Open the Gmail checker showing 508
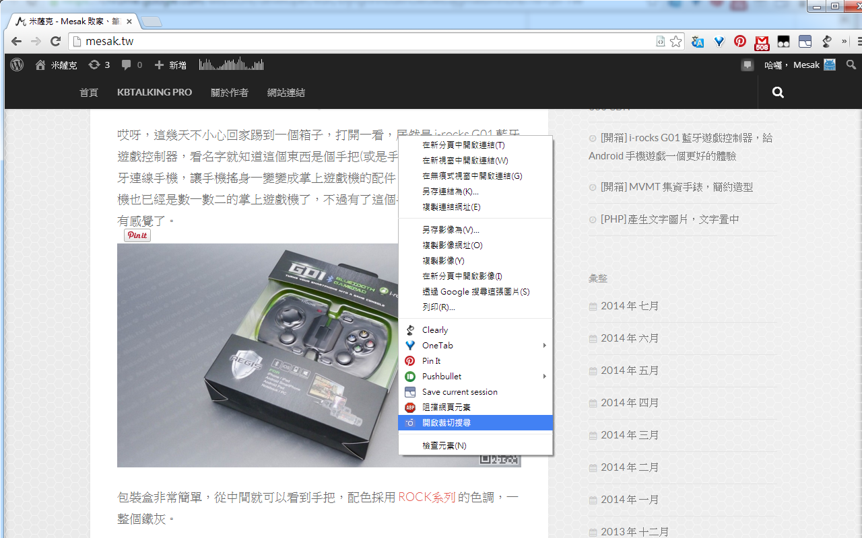Screen dimensions: 862x538 pos(762,43)
